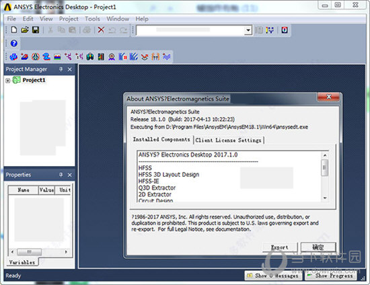Screen dimensions: 370x285
Task: Open the Tools menu
Action: click(x=93, y=19)
